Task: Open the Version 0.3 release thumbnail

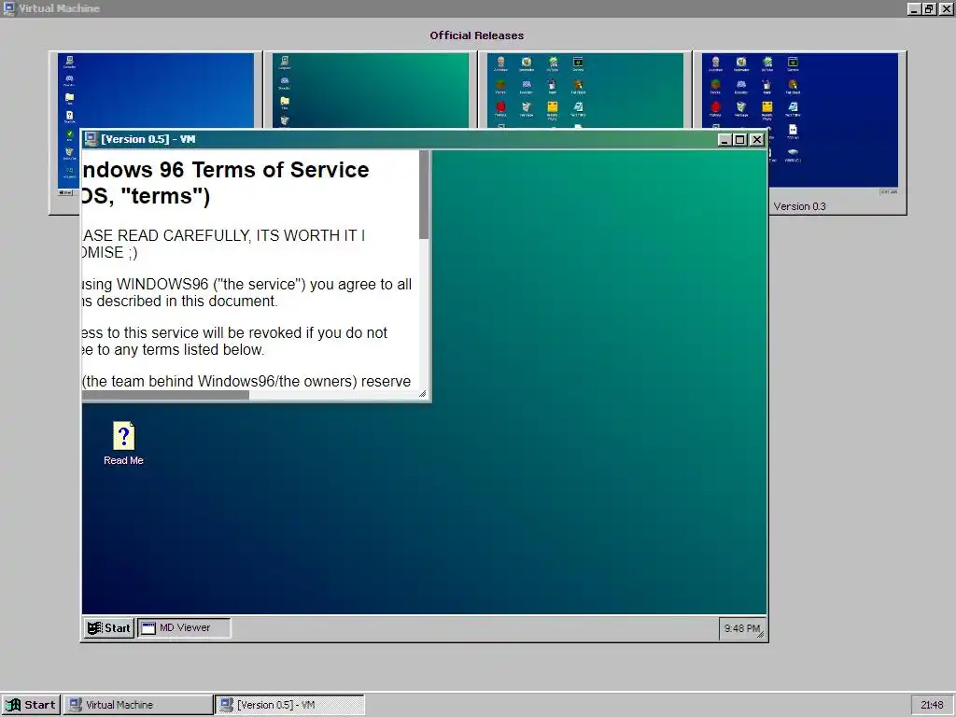Action: pos(800,133)
